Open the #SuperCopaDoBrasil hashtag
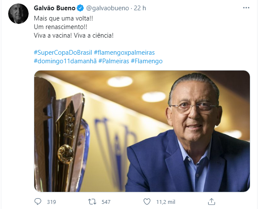Image resolution: width=261 pixels, height=209 pixels. coord(63,53)
